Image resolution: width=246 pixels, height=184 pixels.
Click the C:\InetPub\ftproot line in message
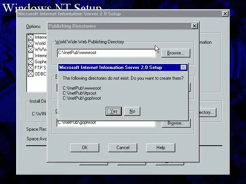(80, 93)
